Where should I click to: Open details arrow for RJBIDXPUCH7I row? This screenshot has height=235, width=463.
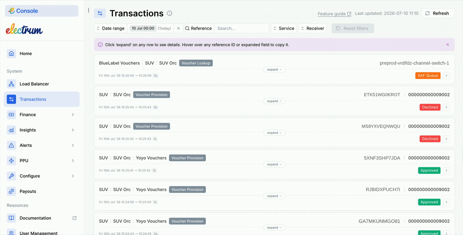(446, 202)
